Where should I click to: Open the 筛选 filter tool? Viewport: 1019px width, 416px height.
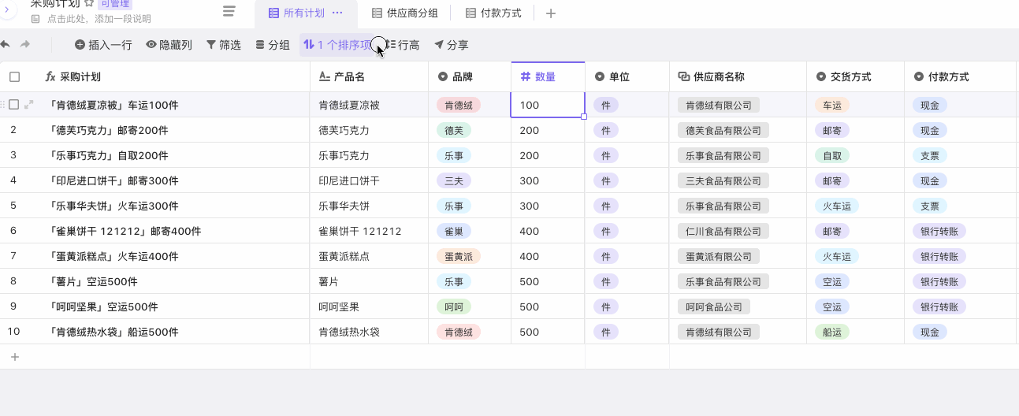(224, 46)
